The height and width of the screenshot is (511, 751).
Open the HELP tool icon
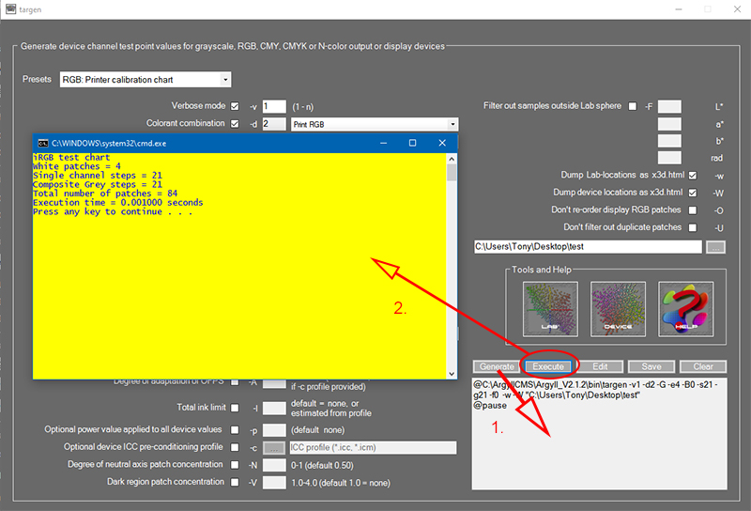pos(684,309)
